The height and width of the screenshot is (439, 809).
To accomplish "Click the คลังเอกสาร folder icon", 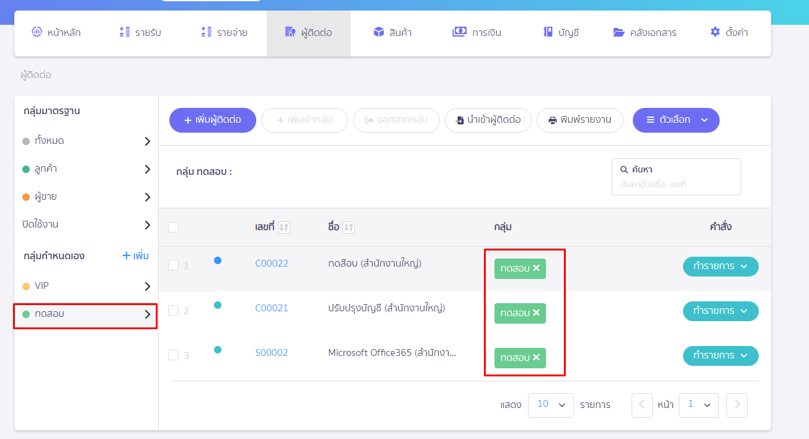I will [619, 32].
